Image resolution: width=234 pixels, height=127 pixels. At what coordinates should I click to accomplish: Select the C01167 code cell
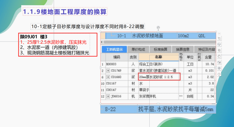pyautogui.click(x=117, y=83)
